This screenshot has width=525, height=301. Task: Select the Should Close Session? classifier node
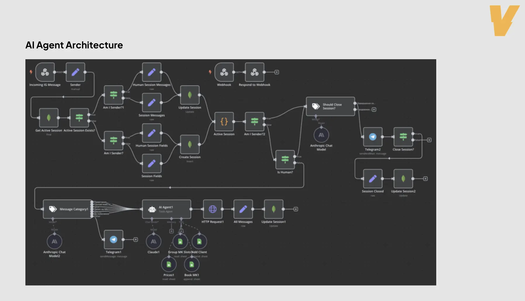tap(330, 106)
